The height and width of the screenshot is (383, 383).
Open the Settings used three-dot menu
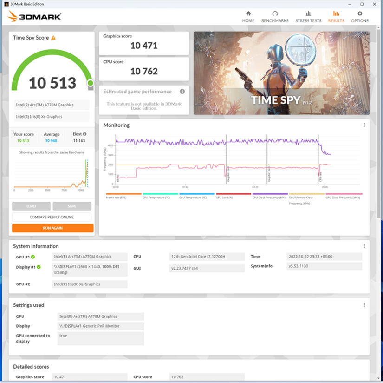pos(364,305)
